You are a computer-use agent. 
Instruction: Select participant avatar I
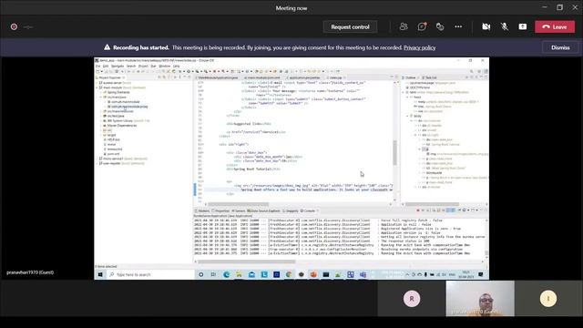point(548,299)
